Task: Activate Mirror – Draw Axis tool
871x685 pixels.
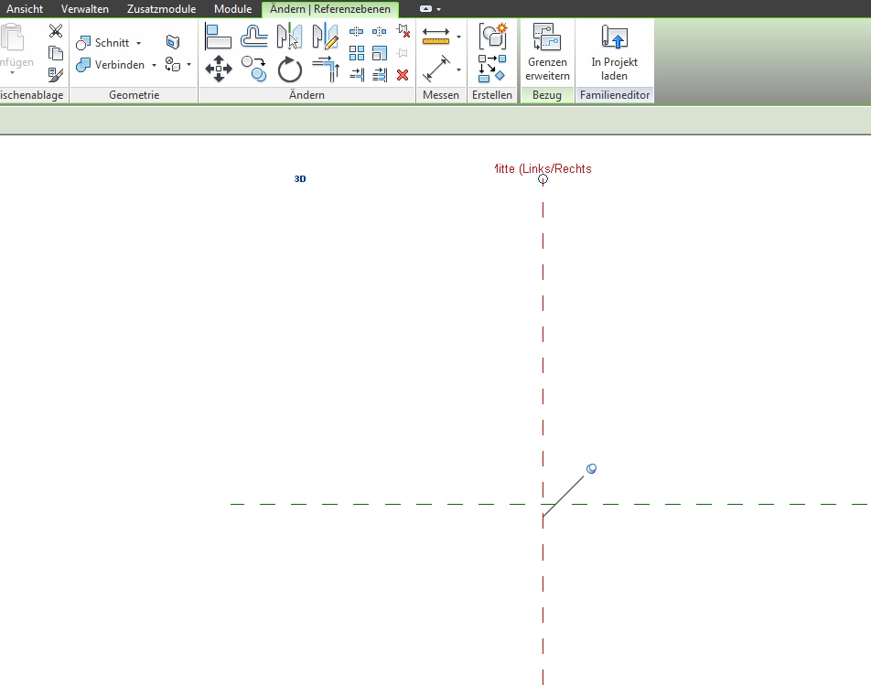Action: tap(325, 37)
